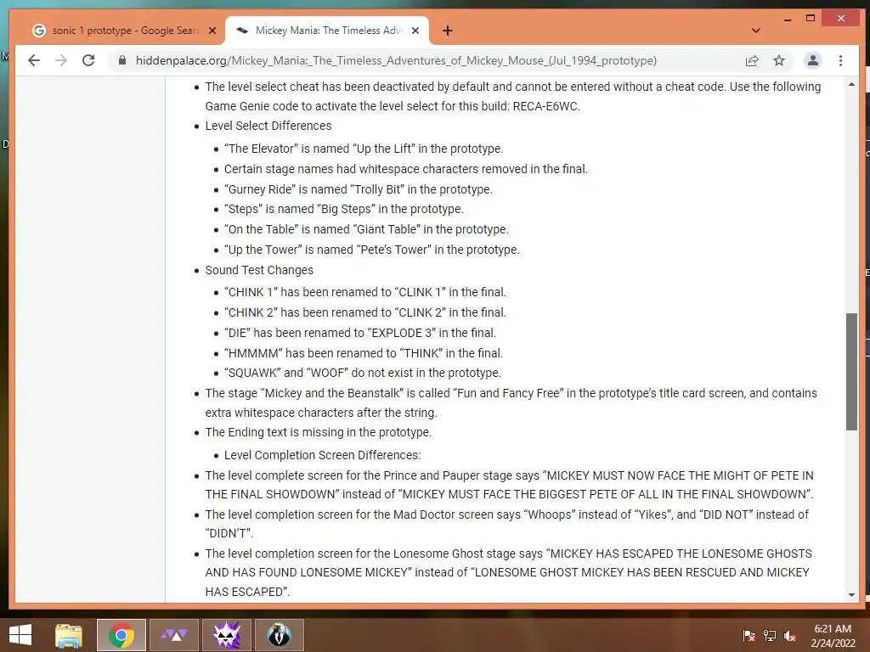Click the "Whoops" instead of "Yikes" line
This screenshot has height=652, width=870.
click(507, 523)
